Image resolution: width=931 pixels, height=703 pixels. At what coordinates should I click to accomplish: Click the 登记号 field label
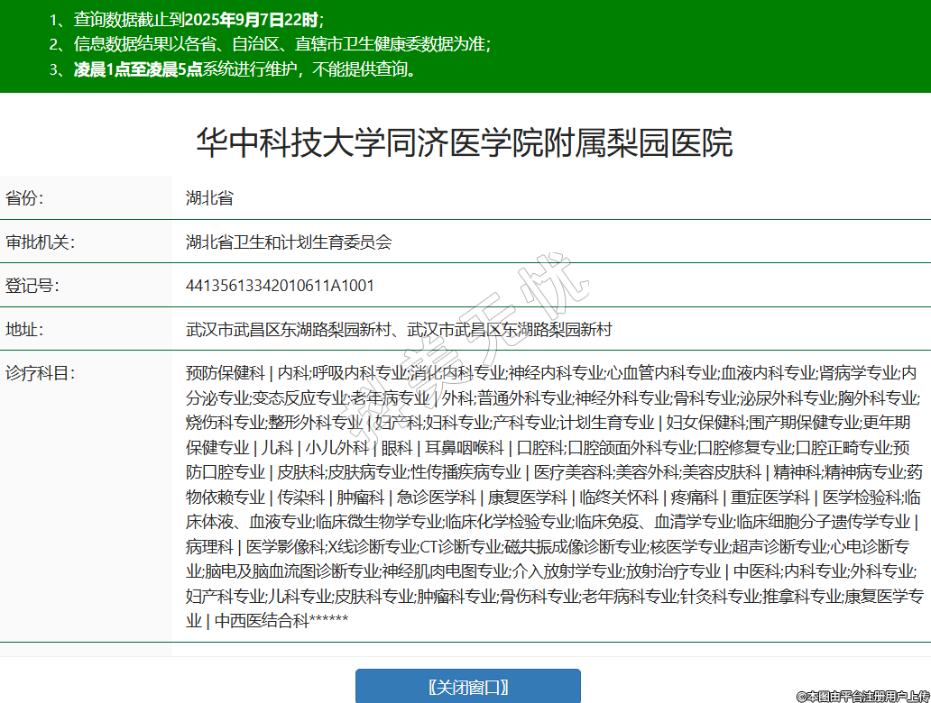click(32, 286)
